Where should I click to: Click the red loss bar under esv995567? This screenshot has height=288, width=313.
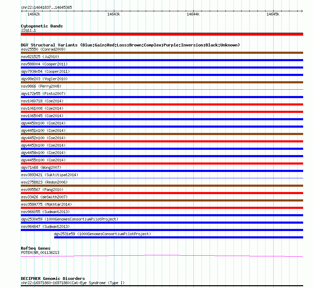tap(162, 193)
